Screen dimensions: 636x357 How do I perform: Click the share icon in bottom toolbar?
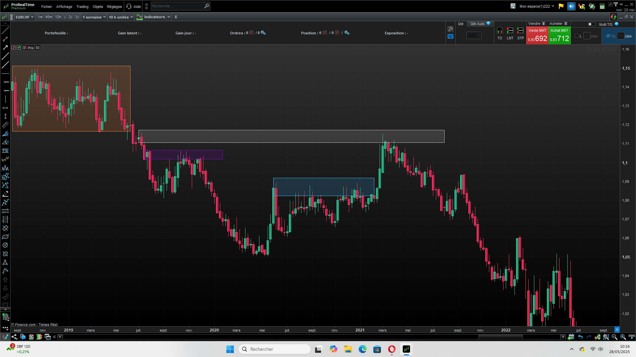(x=14, y=337)
